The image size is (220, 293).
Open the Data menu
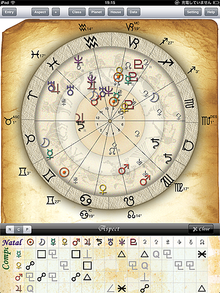click(134, 12)
